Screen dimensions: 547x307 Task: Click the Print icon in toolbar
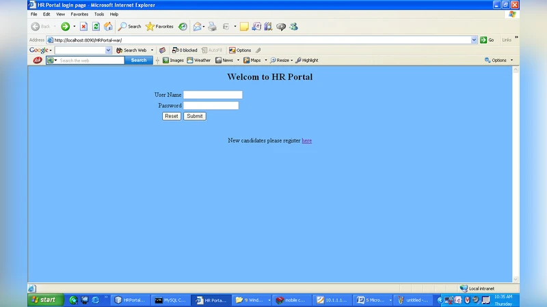tap(212, 27)
